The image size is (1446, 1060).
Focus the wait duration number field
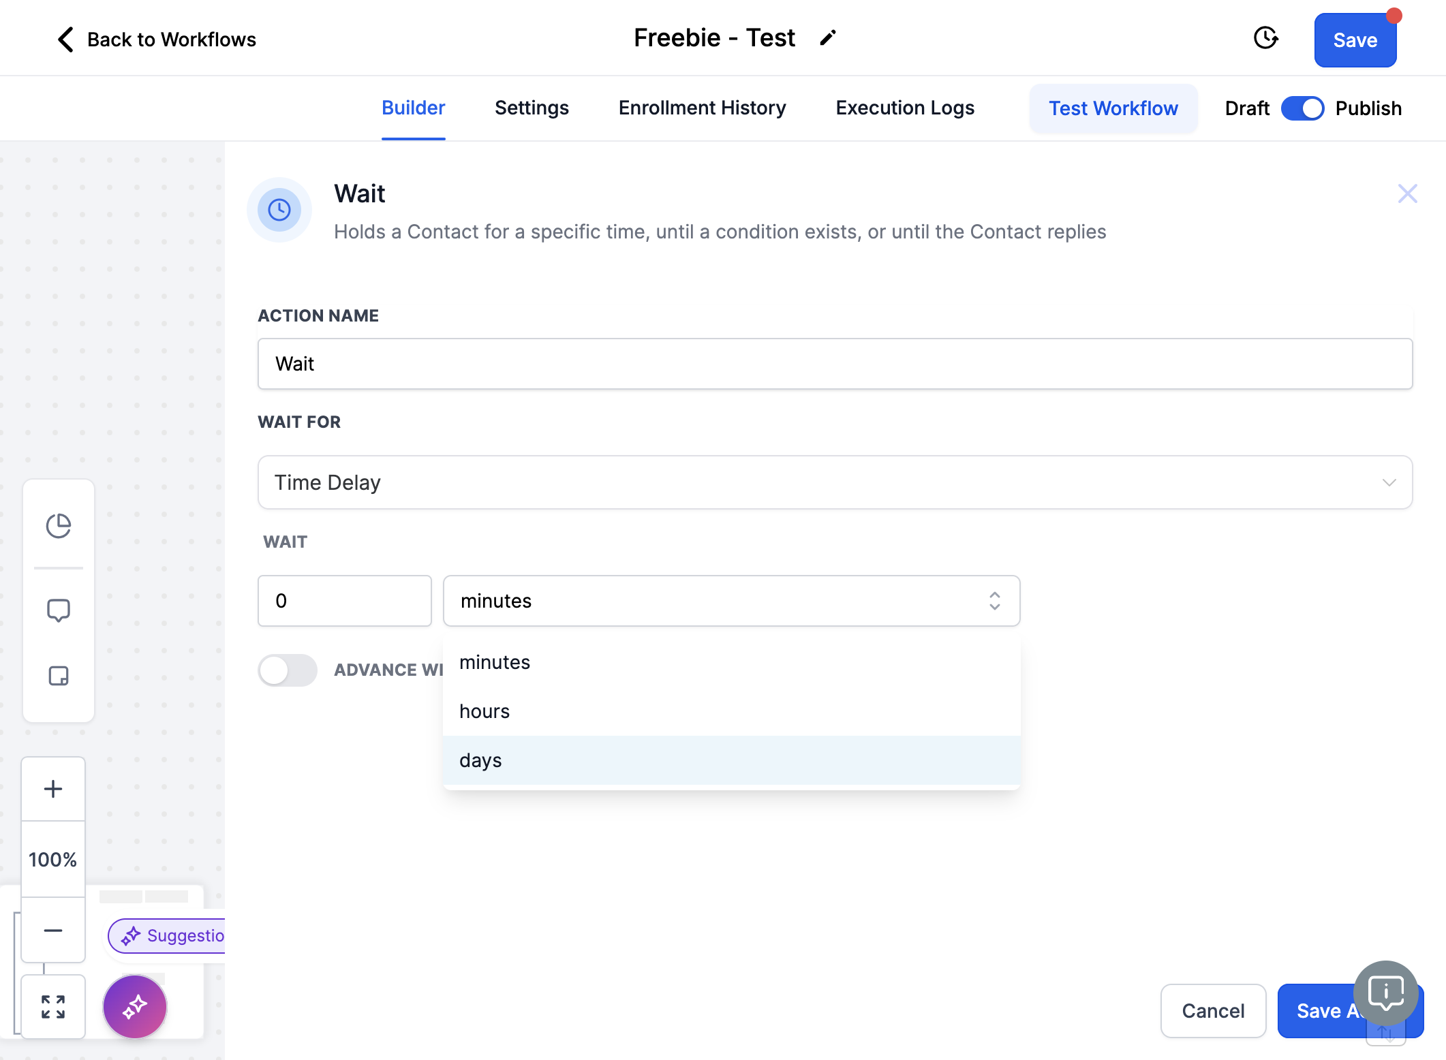tap(345, 601)
